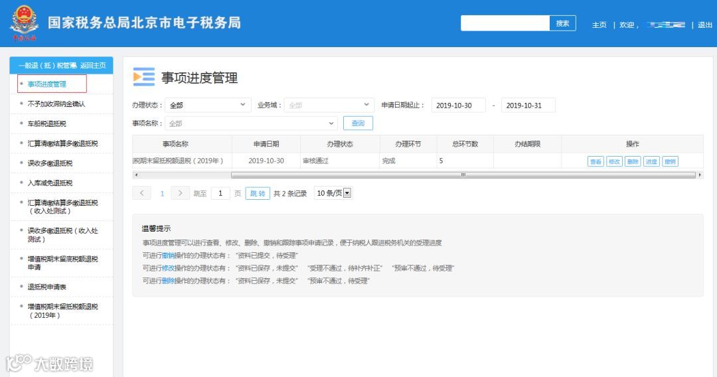Open 不予加收滞纳金确认 in sidebar
The width and height of the screenshot is (717, 377).
(x=56, y=104)
